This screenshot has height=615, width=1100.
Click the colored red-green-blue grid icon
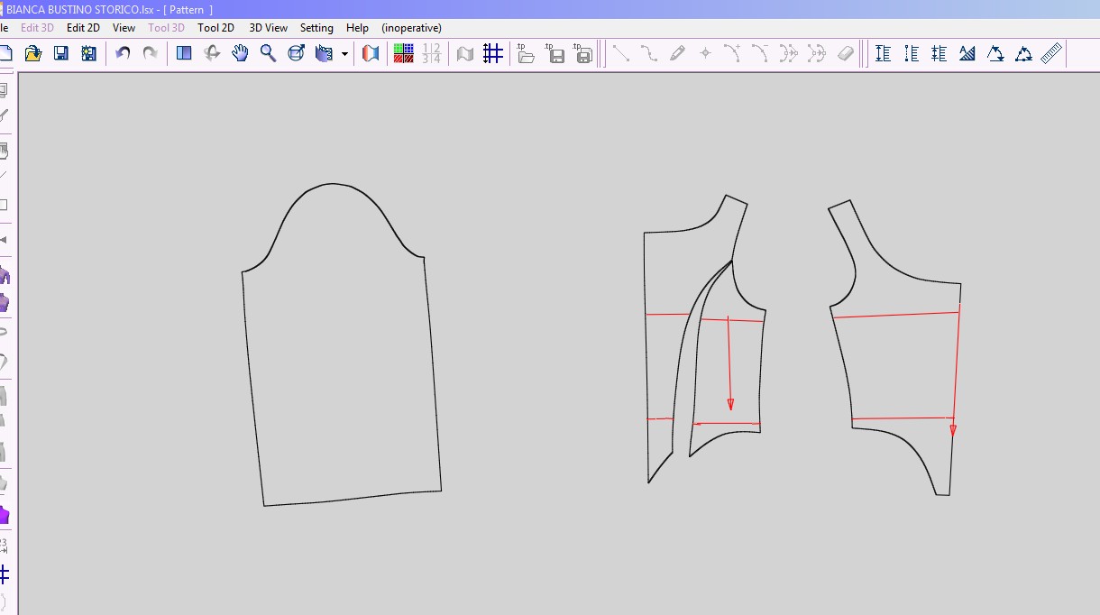pyautogui.click(x=403, y=53)
